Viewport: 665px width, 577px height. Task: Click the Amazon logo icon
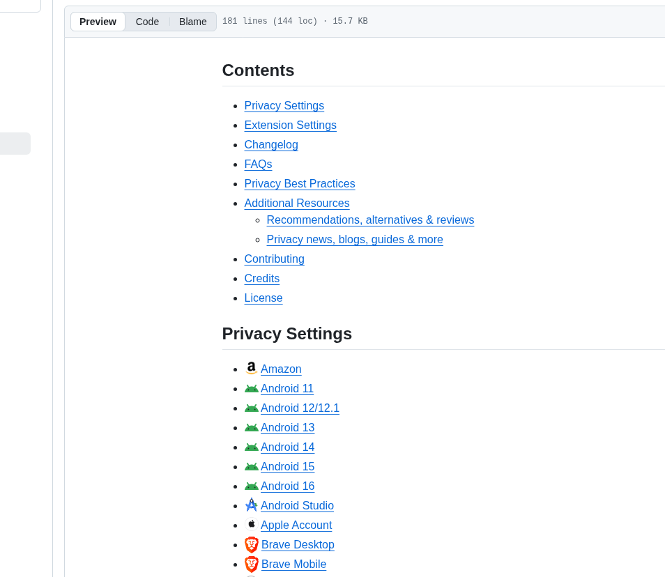pyautogui.click(x=252, y=368)
